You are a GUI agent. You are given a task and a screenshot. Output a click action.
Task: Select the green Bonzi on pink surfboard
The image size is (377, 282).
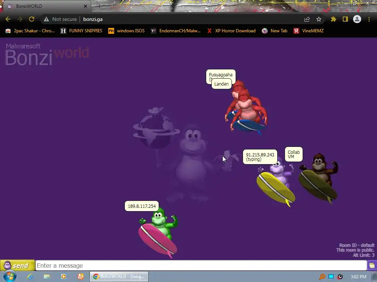click(158, 232)
